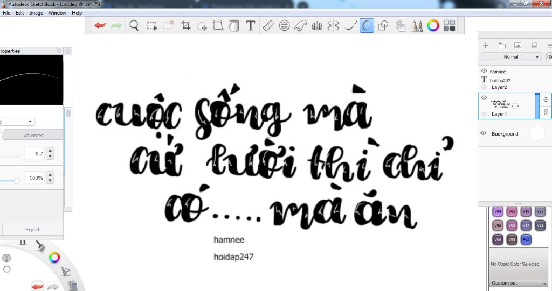Choose the Flood Fill bucket tool

234,26
